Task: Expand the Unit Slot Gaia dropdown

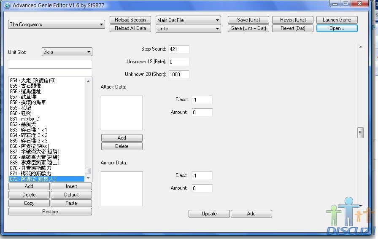Action: click(67, 52)
